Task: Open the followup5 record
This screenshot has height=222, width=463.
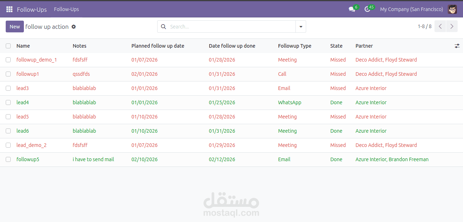Action: point(28,159)
